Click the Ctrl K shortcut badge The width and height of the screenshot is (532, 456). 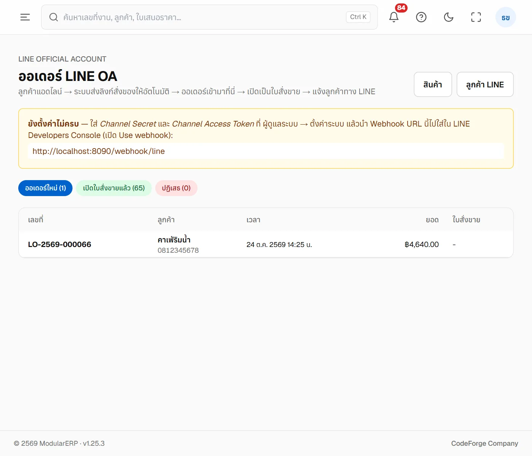pos(358,17)
